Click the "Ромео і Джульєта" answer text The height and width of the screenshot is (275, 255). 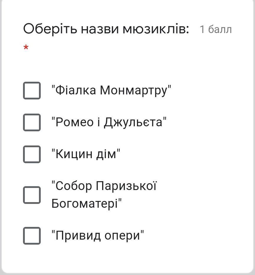[x=109, y=122]
